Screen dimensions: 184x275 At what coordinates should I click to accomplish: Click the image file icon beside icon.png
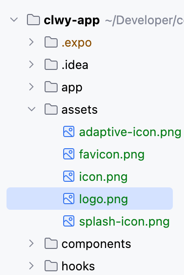point(69,176)
